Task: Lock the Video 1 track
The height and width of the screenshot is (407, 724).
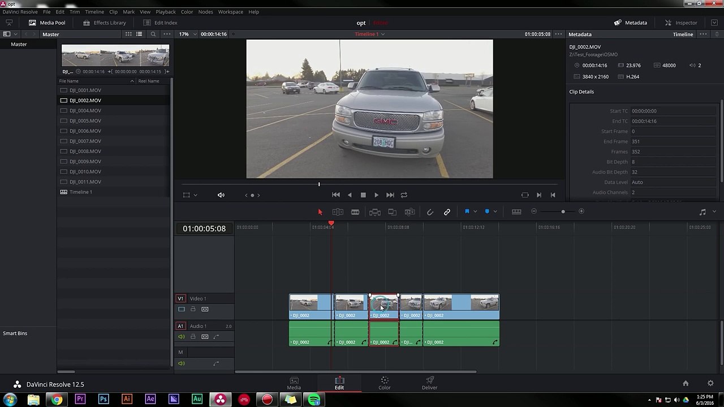Action: (x=193, y=309)
